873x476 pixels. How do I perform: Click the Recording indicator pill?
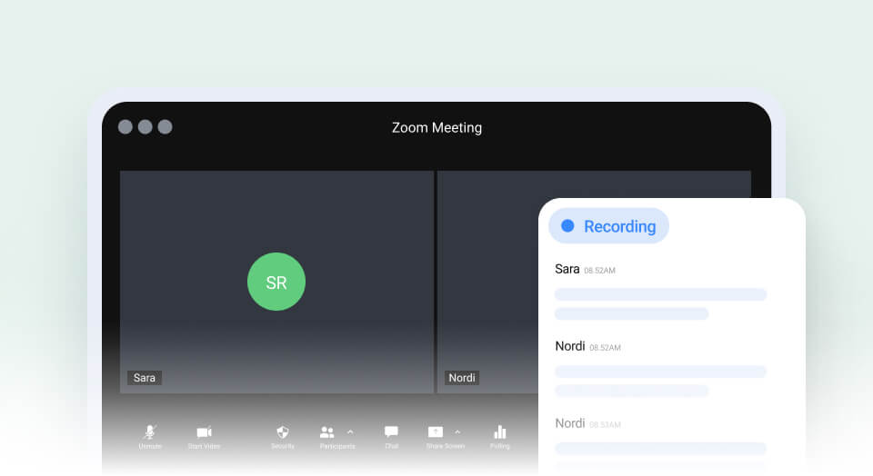tap(608, 226)
